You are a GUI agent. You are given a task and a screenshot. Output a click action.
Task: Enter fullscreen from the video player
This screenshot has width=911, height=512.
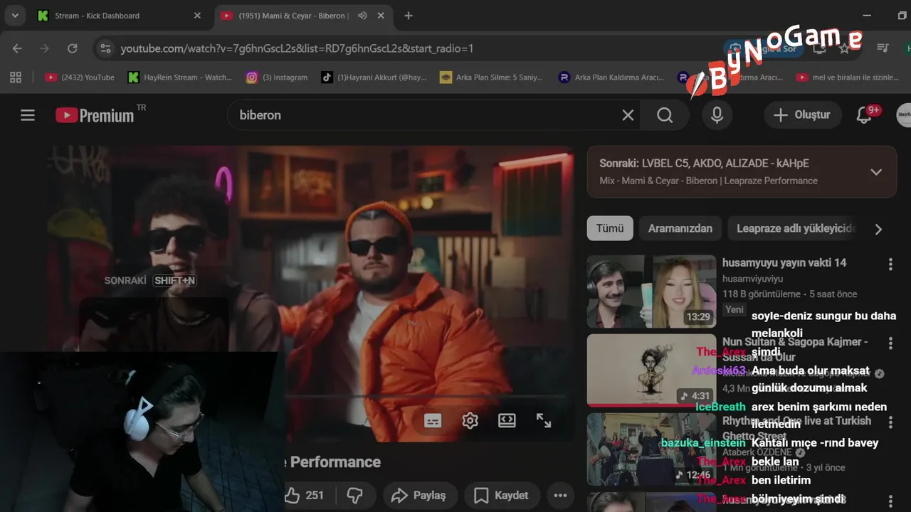tap(544, 420)
